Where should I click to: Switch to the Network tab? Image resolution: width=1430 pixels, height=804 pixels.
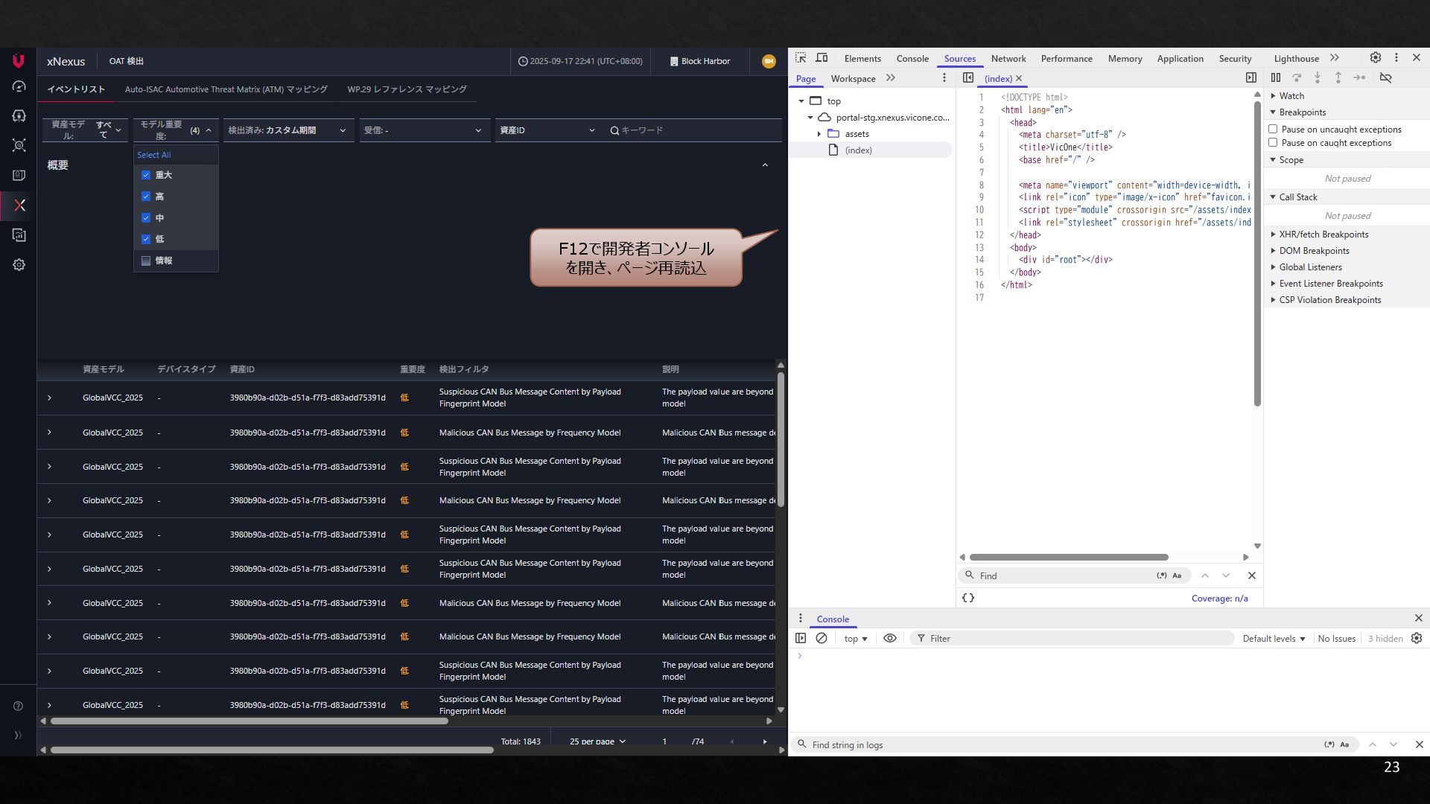click(1008, 59)
